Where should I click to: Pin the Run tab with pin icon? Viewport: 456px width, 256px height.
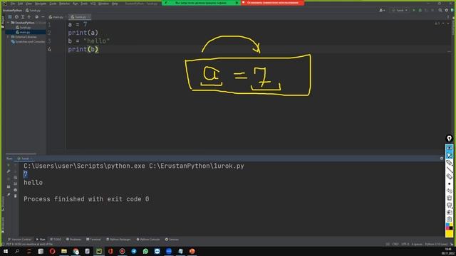coord(9,195)
